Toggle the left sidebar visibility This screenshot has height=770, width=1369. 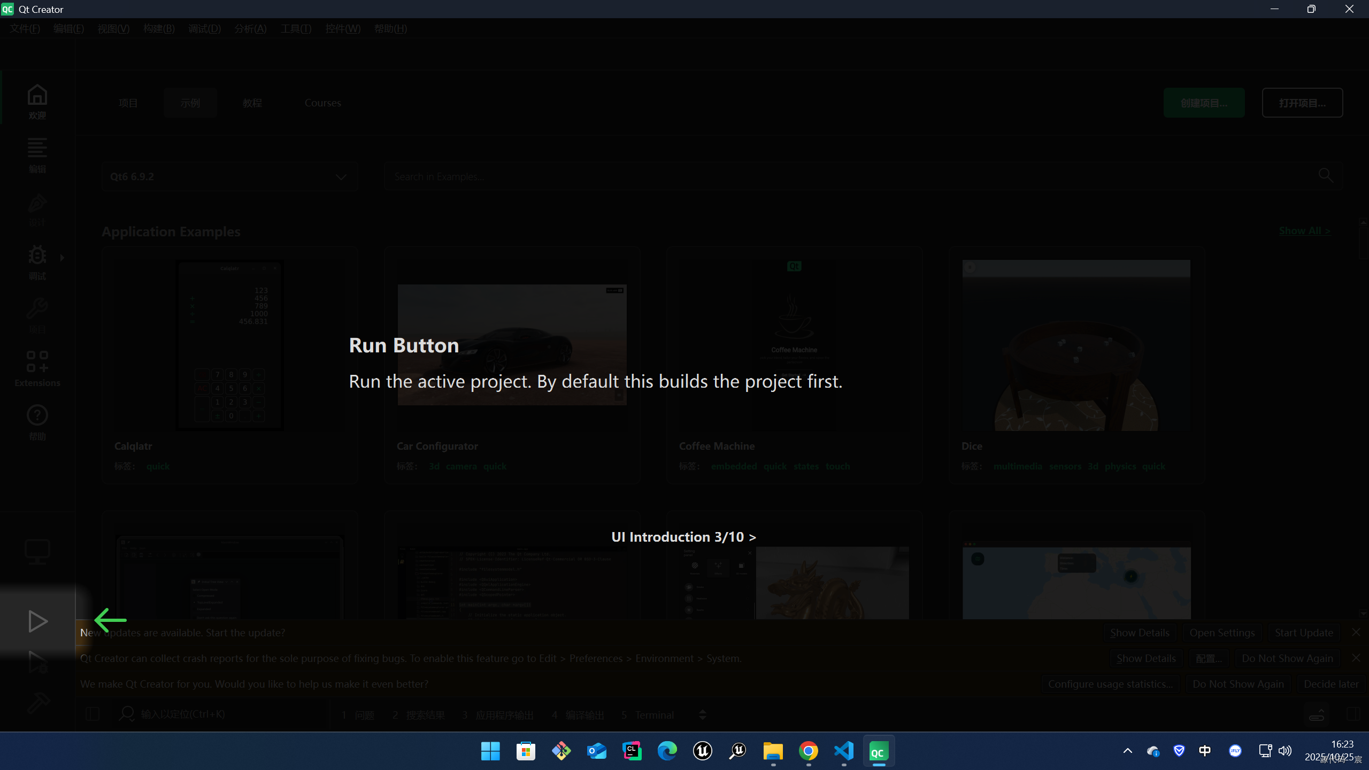[x=93, y=714]
